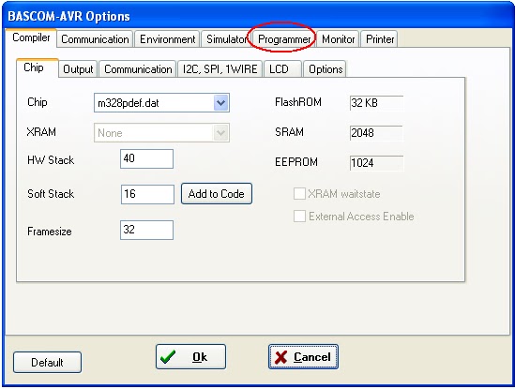The image size is (515, 389).
Task: Toggle the External Access Enable checkbox
Action: pos(299,217)
